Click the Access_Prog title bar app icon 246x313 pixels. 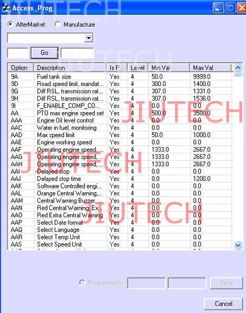[5, 8]
